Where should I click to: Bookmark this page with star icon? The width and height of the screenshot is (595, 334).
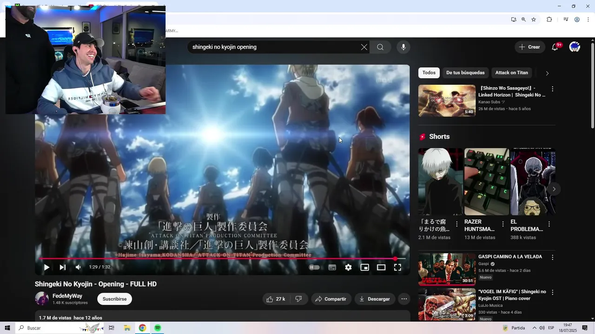pyautogui.click(x=534, y=19)
